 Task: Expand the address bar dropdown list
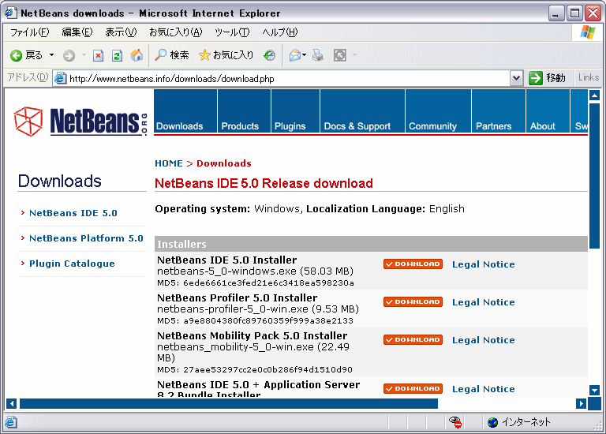pos(516,78)
